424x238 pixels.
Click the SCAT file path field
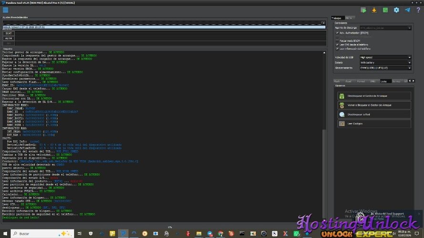(170, 33)
